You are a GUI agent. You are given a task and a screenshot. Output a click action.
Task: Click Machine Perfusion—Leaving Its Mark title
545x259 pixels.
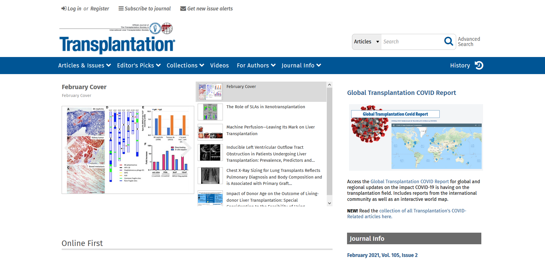(271, 130)
